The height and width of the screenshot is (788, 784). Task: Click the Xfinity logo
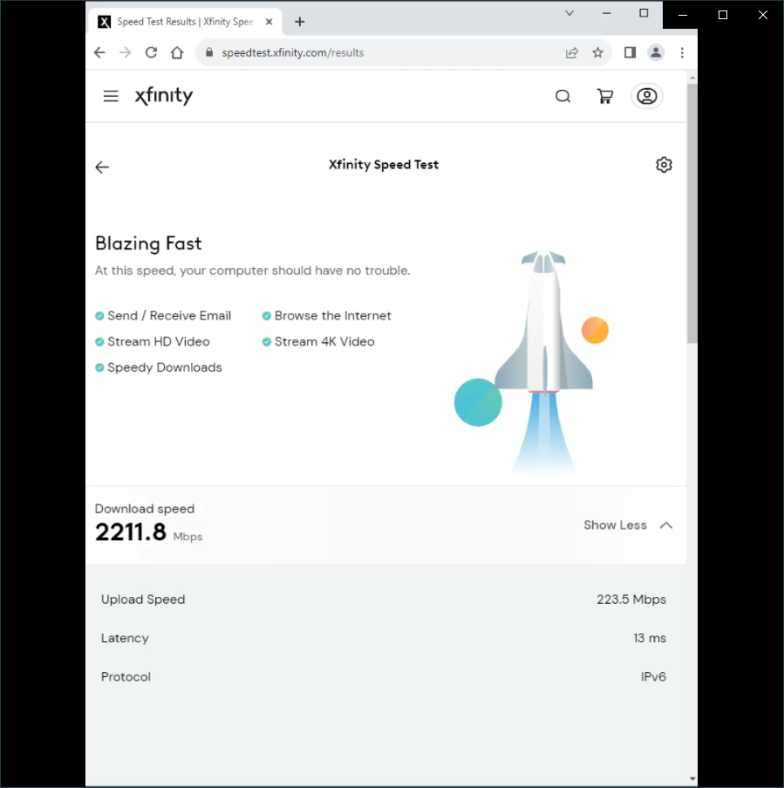pos(164,95)
